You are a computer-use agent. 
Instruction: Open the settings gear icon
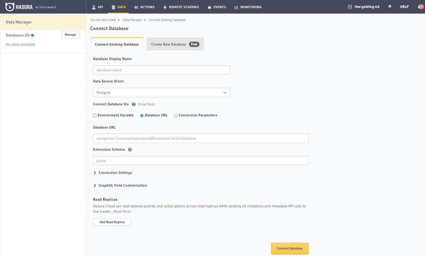click(390, 7)
